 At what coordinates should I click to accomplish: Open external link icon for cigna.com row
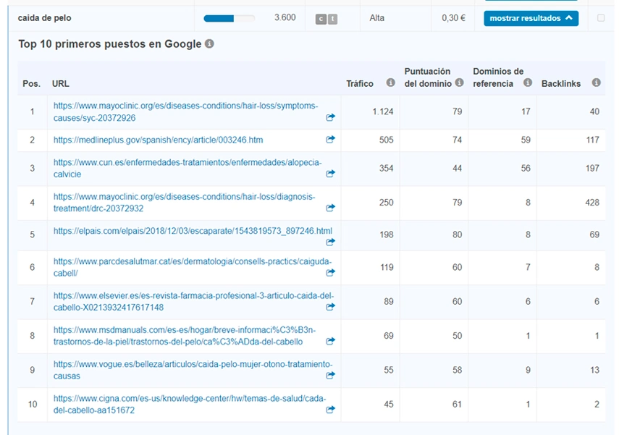(x=330, y=410)
